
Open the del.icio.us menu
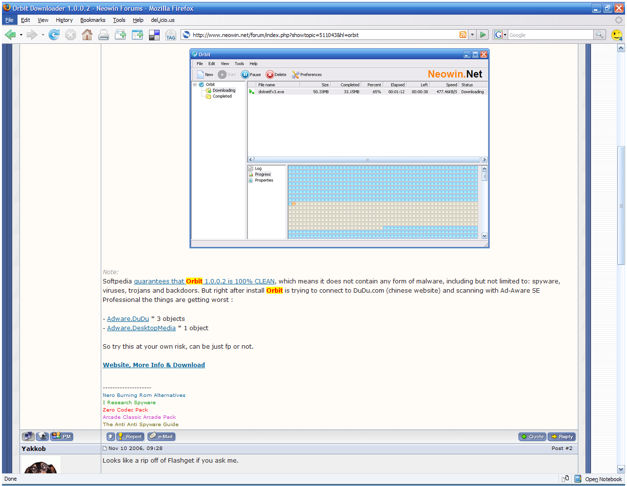[x=163, y=20]
